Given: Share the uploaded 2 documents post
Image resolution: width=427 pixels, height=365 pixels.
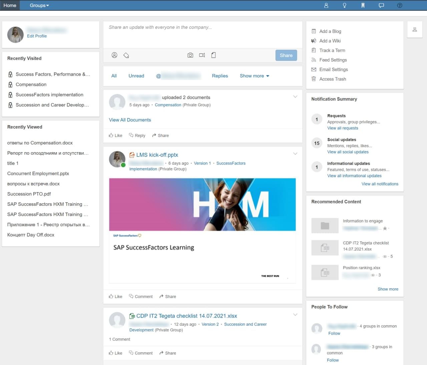Looking at the screenshot, I should [x=160, y=135].
